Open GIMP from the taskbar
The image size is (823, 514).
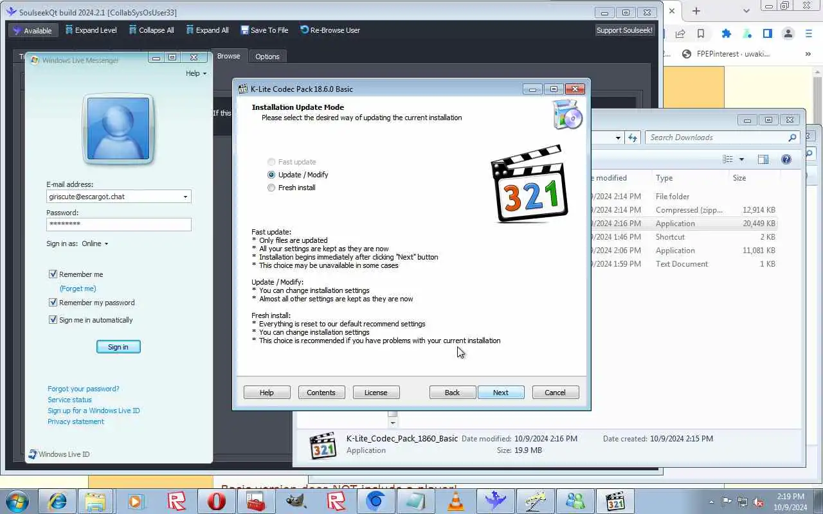296,501
